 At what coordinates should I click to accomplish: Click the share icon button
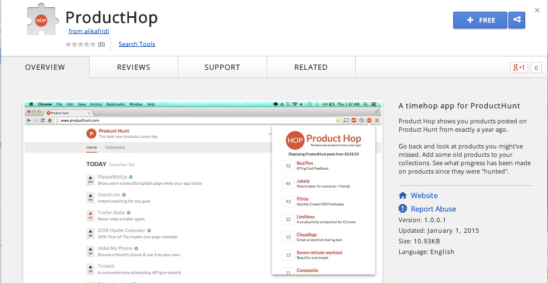[517, 20]
